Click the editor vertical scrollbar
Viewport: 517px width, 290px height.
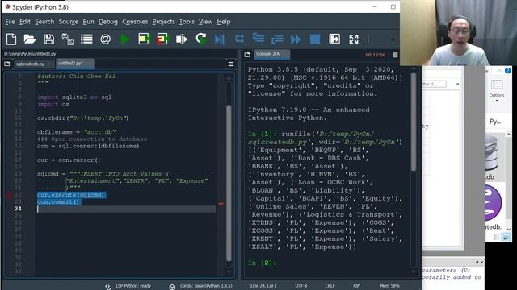(x=229, y=183)
